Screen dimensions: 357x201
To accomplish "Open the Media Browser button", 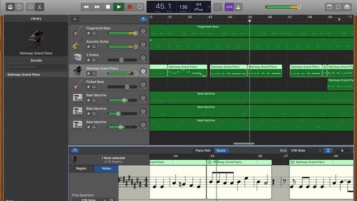I will (x=347, y=7).
